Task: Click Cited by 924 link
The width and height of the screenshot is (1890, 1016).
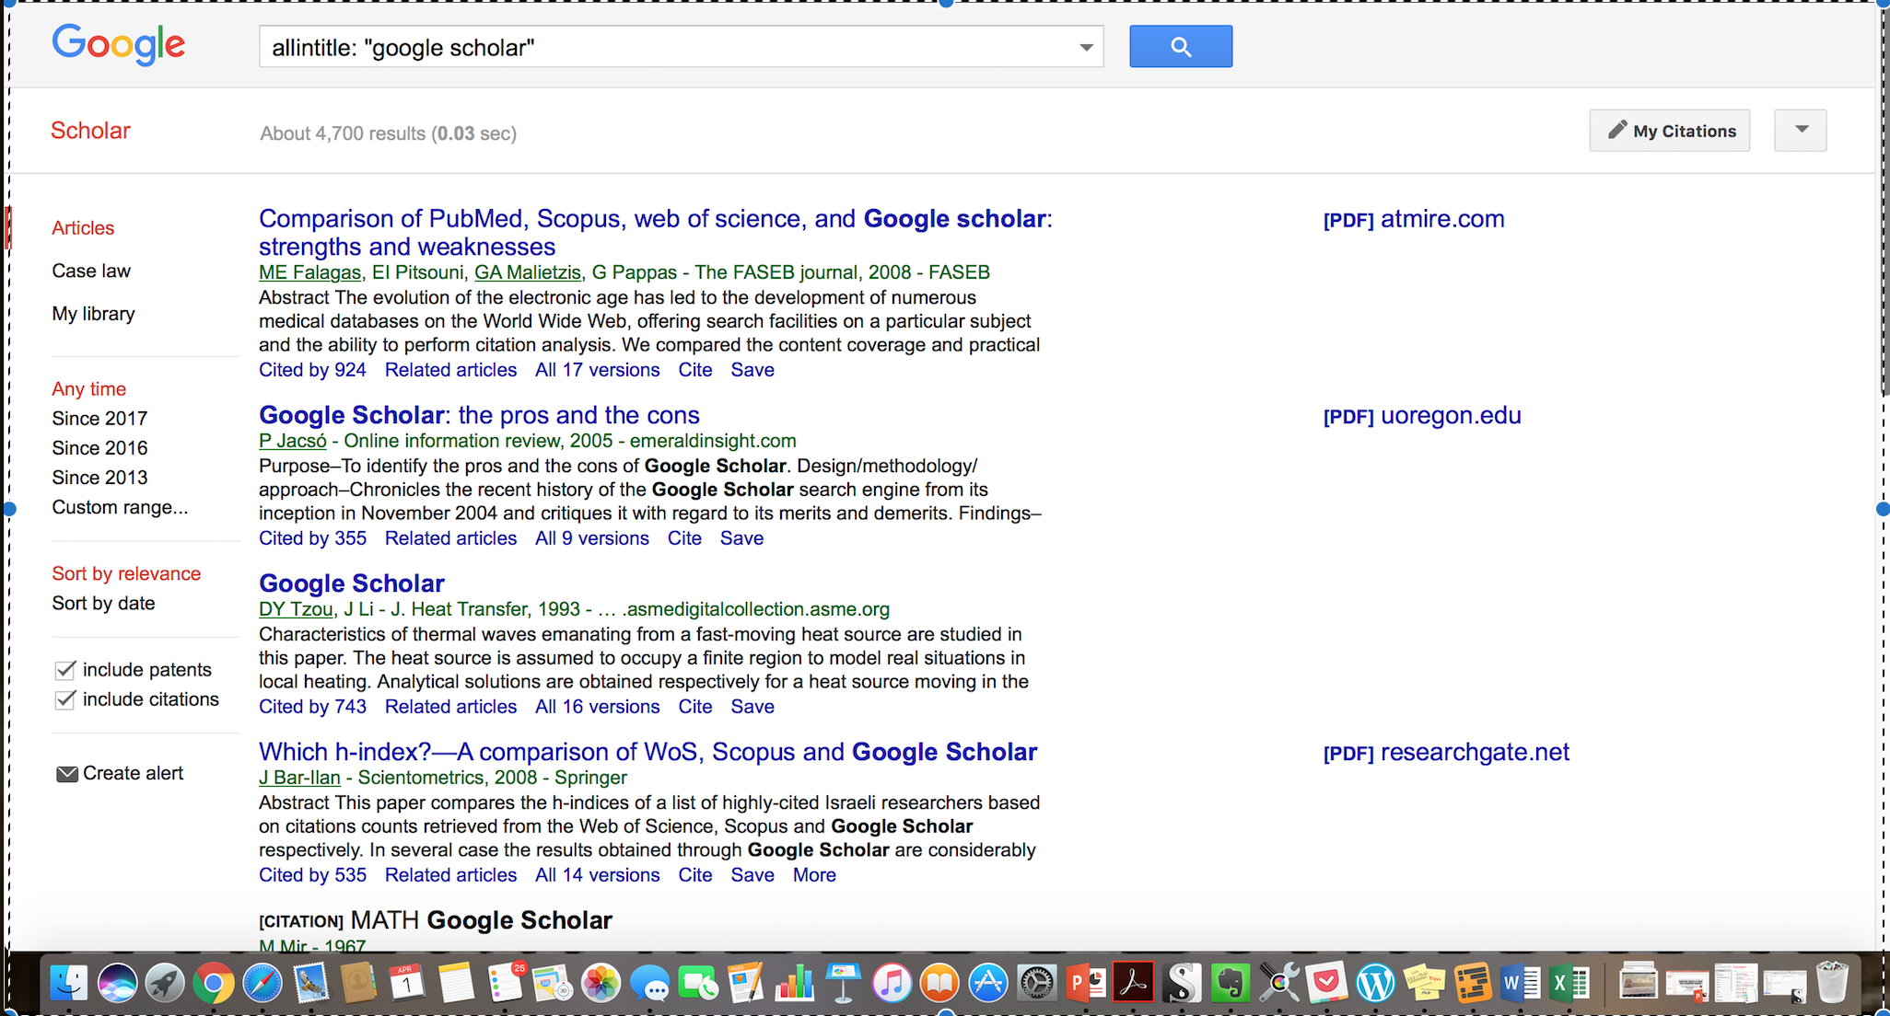Action: 312,370
